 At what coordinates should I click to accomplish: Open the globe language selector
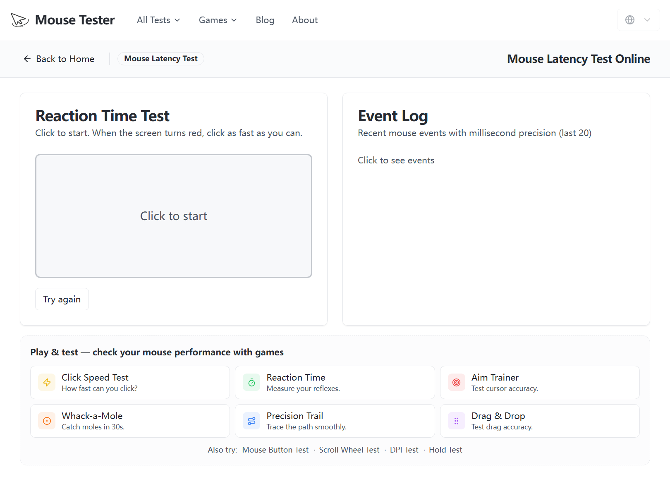[630, 20]
